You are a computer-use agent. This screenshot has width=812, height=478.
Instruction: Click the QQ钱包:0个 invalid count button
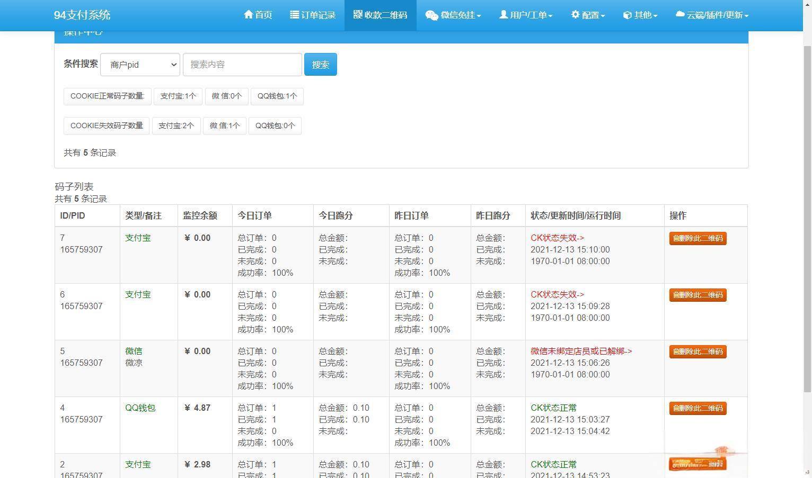275,126
